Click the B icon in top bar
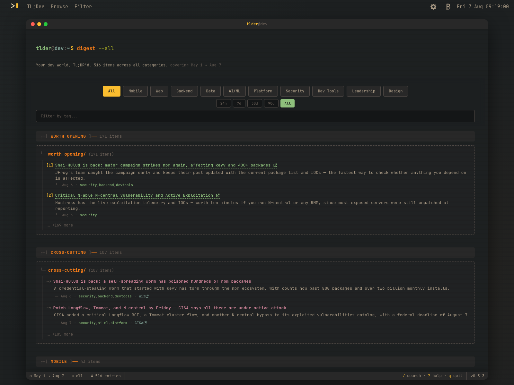Viewport: 514px width, 385px height. click(448, 7)
